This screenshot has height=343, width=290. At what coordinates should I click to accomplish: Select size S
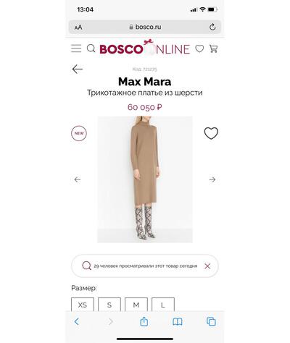(x=109, y=305)
